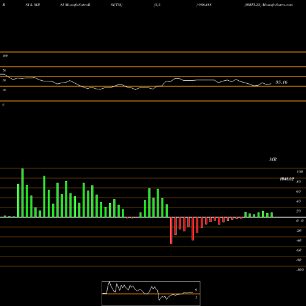Image resolution: width=306 pixels, height=306 pixels.
Task: Open the mini line chart thumbnail at the bottom
Action: [151, 293]
